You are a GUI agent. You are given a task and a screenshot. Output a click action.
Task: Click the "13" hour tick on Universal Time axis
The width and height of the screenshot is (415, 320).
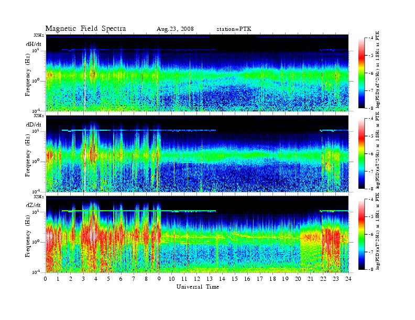pos(210,279)
